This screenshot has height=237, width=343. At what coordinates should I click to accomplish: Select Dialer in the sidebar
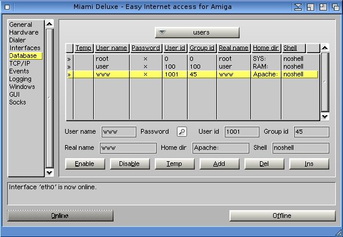pyautogui.click(x=17, y=40)
